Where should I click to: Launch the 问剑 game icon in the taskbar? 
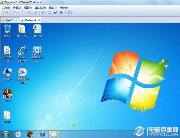click(x=30, y=134)
